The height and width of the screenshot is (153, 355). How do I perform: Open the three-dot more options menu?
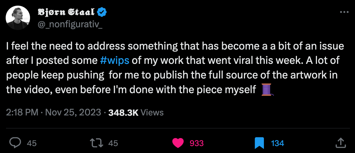pos(344,12)
